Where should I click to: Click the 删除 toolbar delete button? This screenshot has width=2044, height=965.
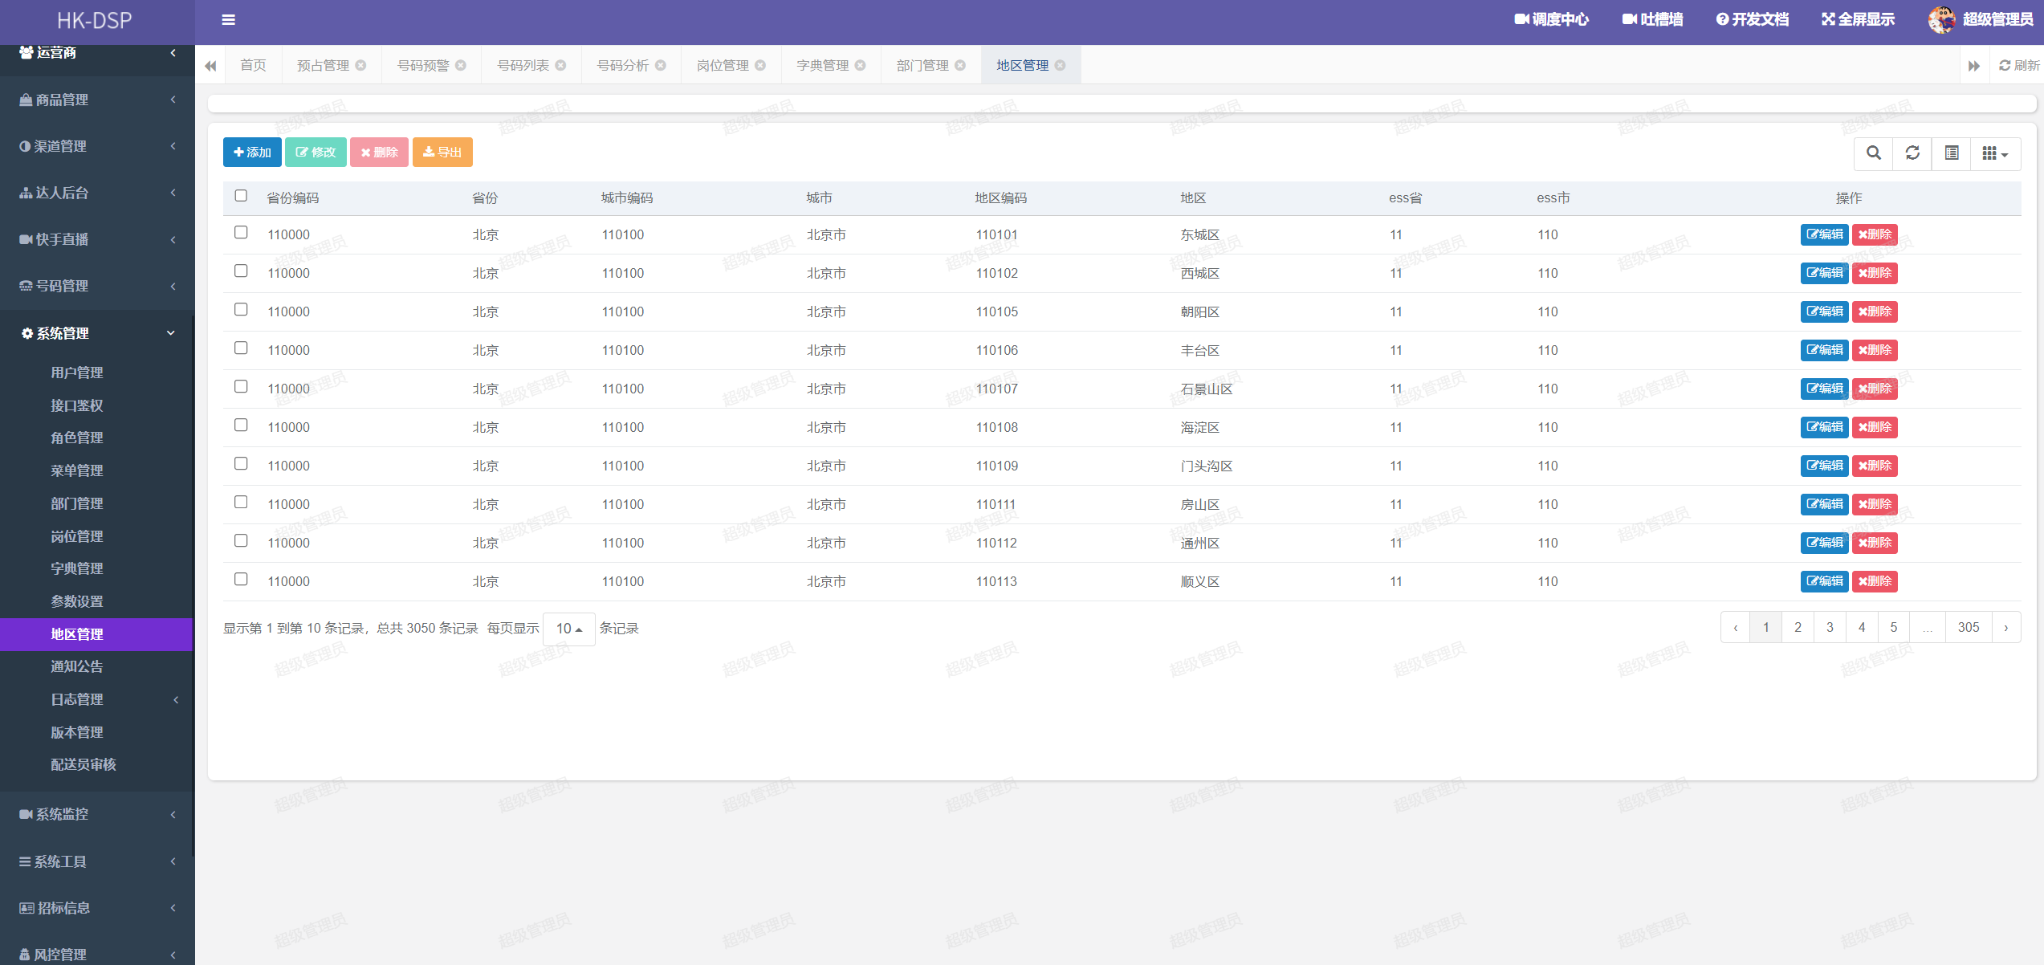pos(379,153)
